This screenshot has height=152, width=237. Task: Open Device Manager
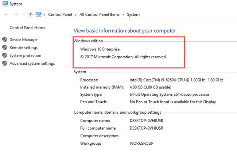pyautogui.click(x=24, y=39)
